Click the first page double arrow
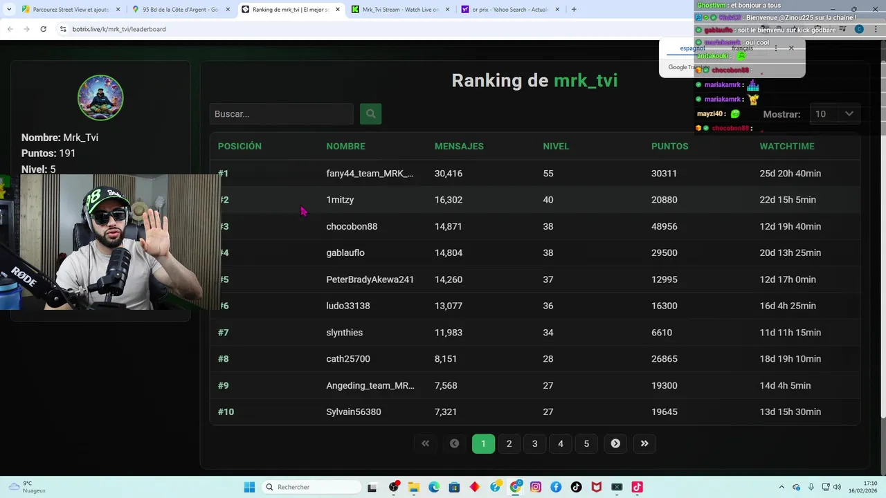Screen dimensions: 886x498 [425, 443]
